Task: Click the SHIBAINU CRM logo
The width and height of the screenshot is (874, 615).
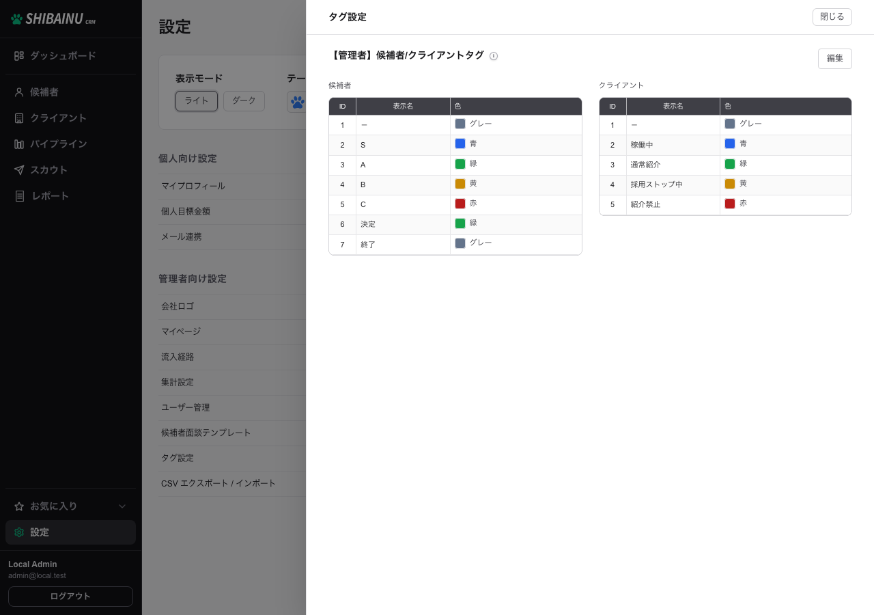Action: [53, 19]
